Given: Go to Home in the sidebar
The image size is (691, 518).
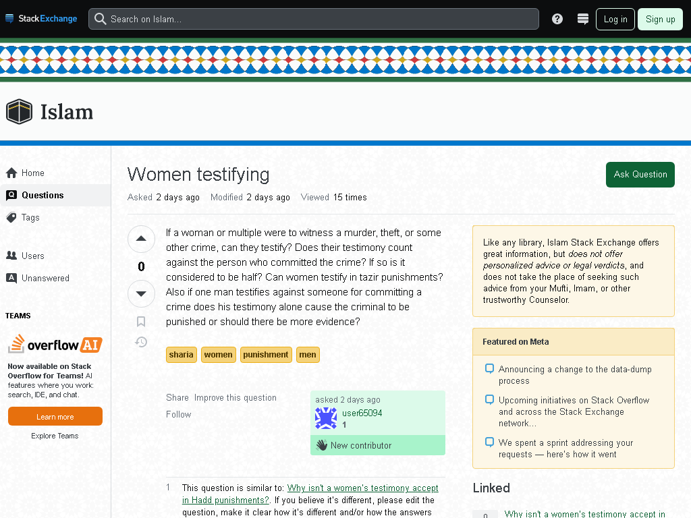Looking at the screenshot, I should tap(55, 173).
